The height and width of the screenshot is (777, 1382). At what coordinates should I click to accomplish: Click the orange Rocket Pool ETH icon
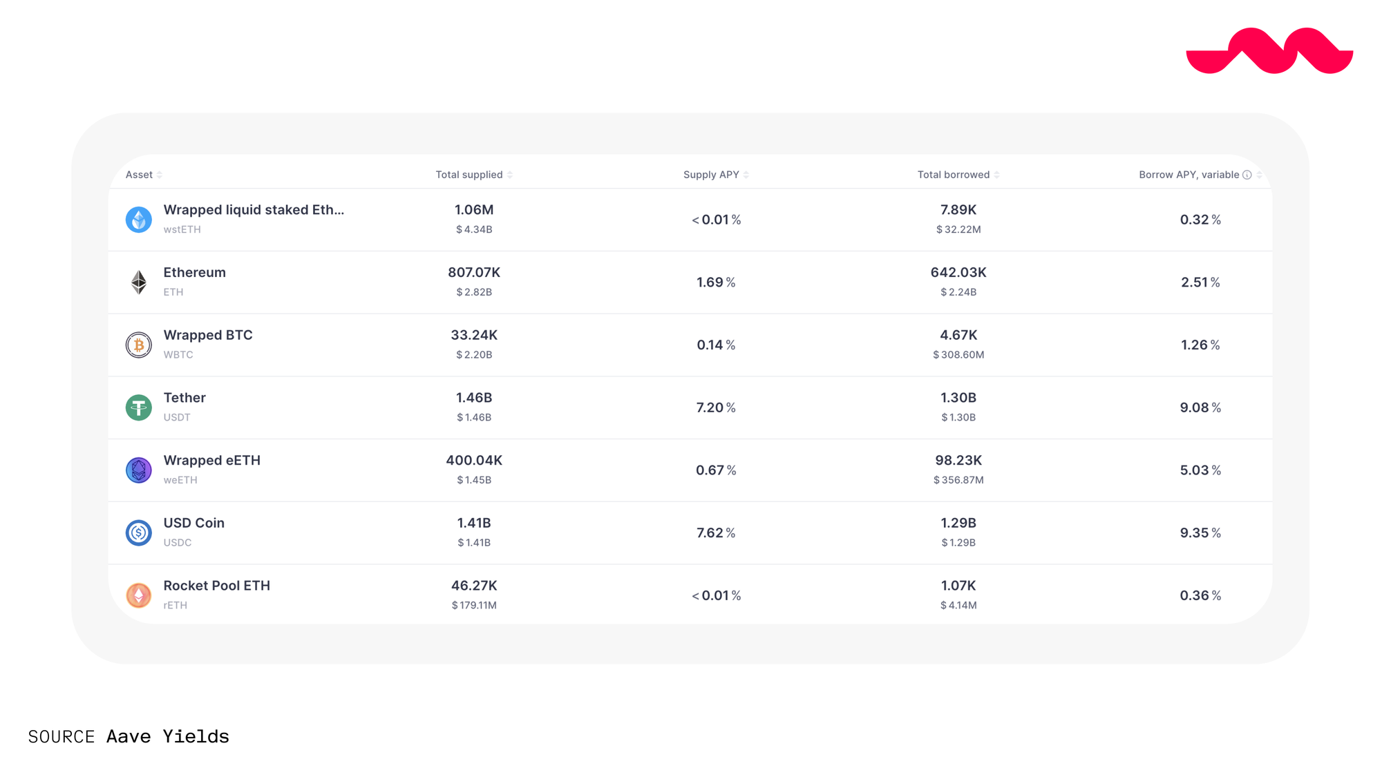pyautogui.click(x=138, y=595)
